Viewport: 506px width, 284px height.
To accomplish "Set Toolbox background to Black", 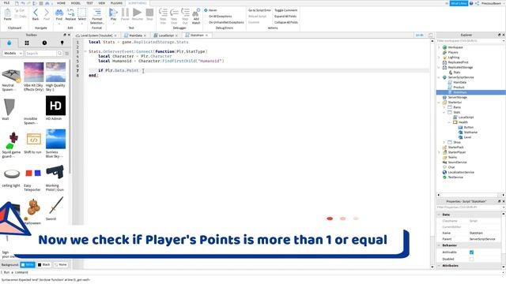I will click(x=44, y=265).
